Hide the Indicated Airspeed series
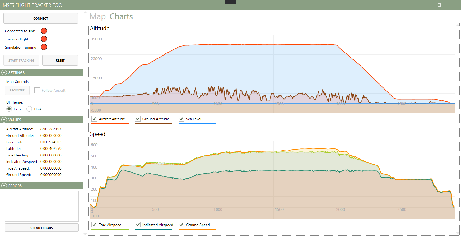Viewport: 461px width, 237px height. coord(137,225)
